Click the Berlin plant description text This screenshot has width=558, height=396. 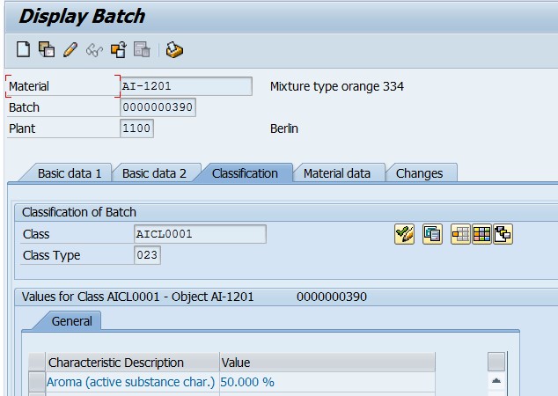tap(284, 128)
